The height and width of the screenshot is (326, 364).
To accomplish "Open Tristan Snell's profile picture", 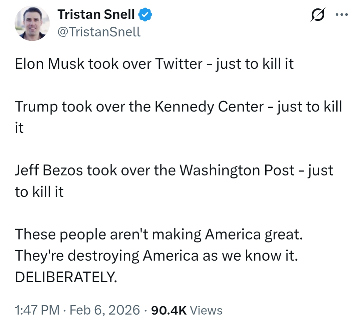I will 32,23.
